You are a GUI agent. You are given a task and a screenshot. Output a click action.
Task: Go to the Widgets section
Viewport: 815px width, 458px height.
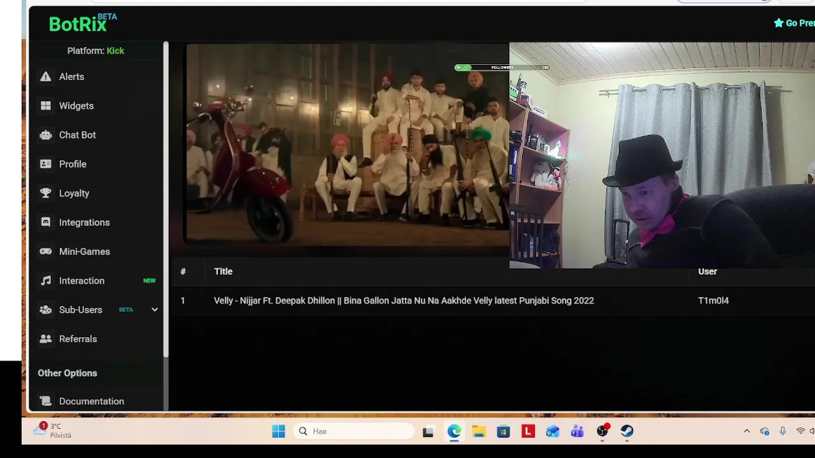76,106
